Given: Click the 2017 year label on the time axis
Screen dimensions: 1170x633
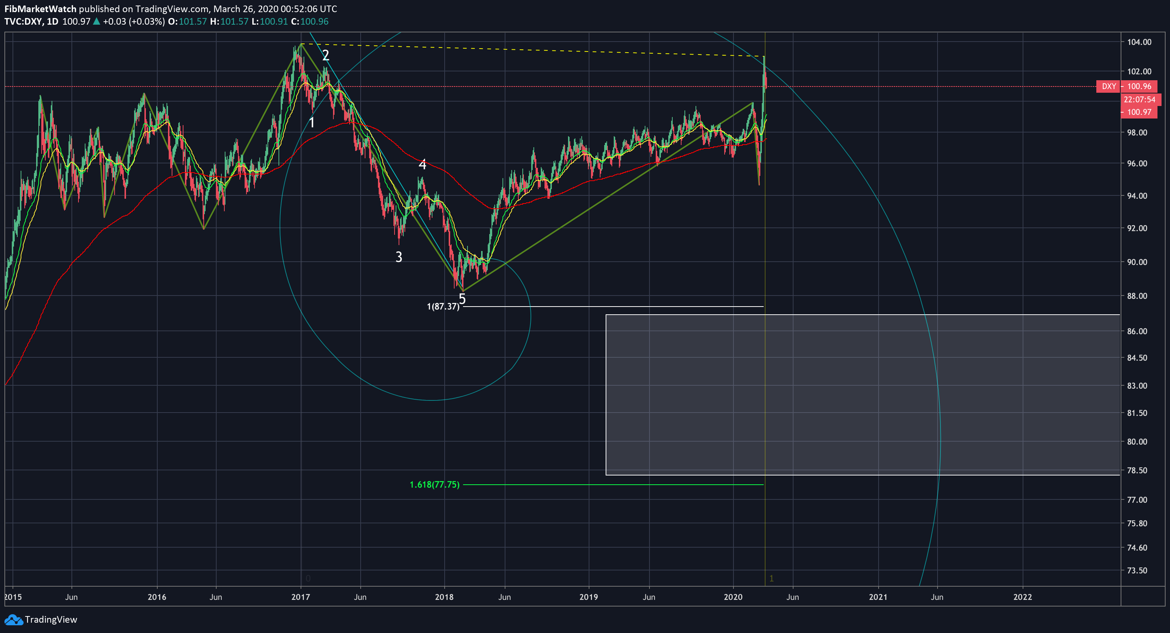Looking at the screenshot, I should [301, 597].
